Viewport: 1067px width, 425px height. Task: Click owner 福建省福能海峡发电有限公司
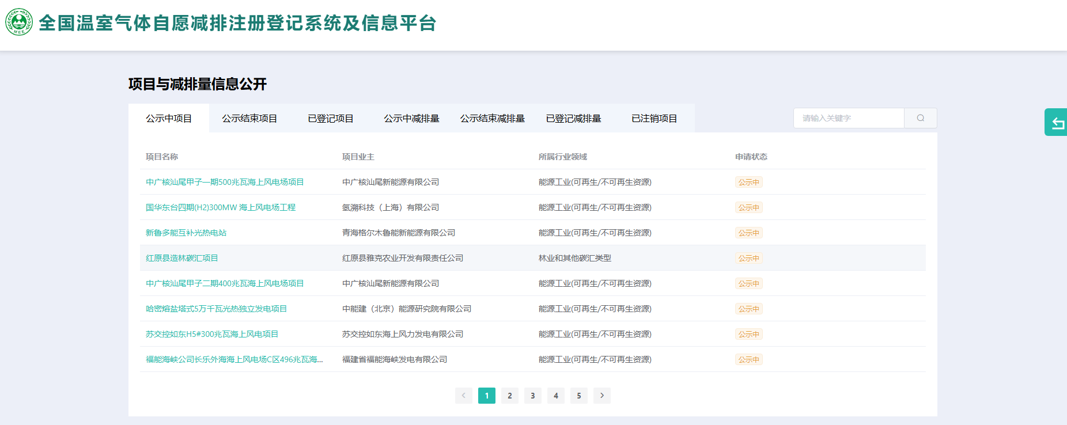tap(395, 359)
